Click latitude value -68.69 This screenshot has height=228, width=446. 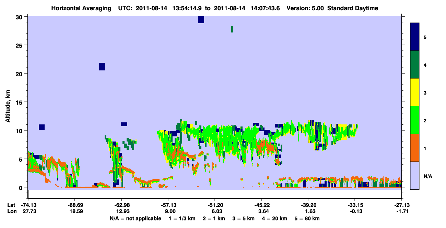click(x=75, y=205)
